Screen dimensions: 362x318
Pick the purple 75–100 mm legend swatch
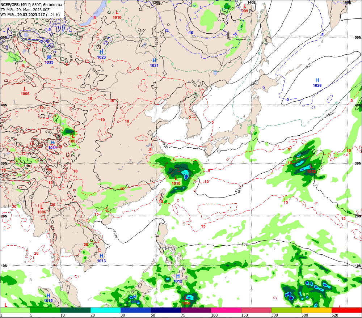[196, 310]
